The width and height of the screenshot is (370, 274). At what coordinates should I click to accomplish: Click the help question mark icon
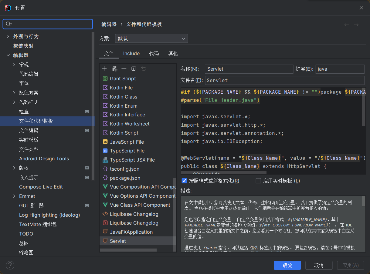tap(10, 265)
